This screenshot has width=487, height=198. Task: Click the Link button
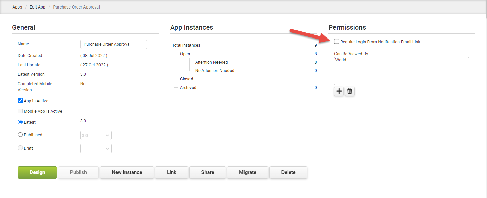[x=172, y=172]
